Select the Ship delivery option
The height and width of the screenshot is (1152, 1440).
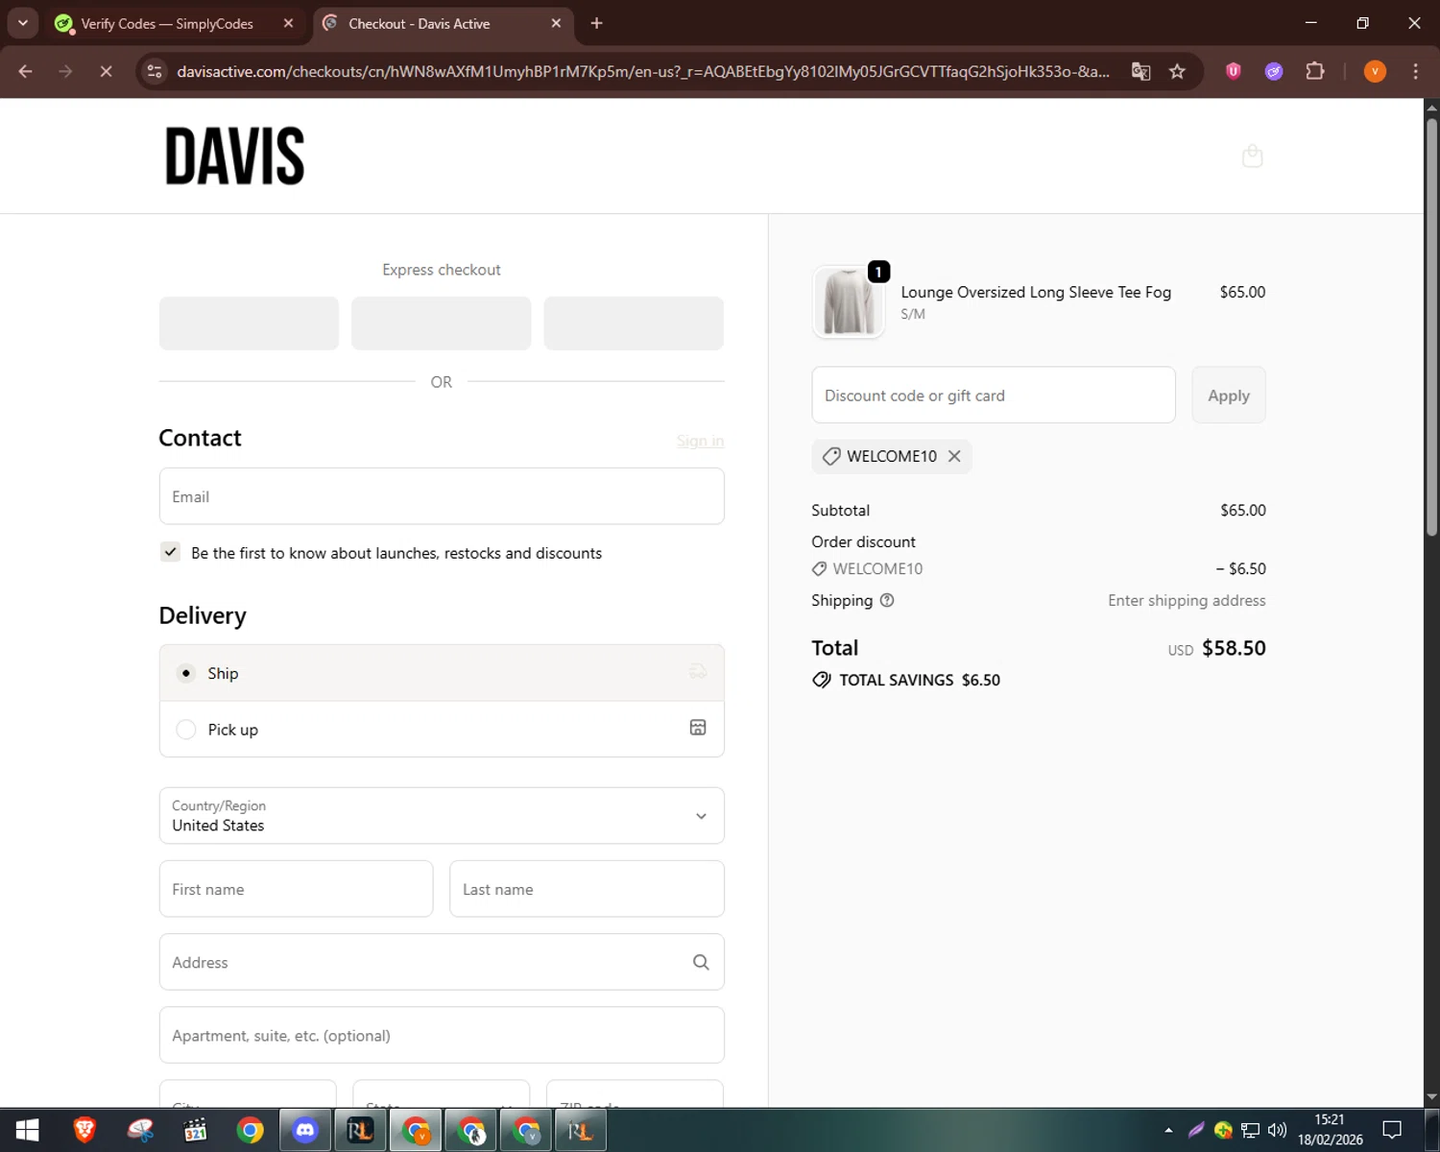[442, 673]
